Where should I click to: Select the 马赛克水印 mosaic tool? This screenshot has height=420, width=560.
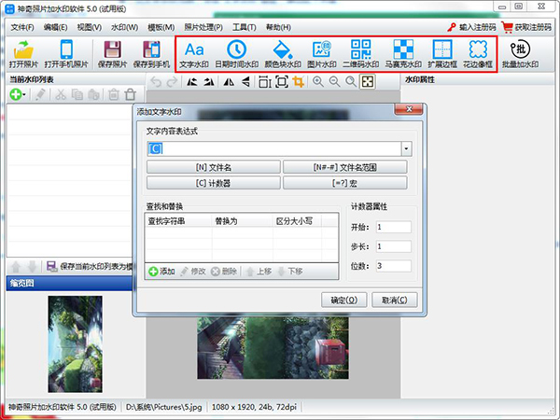[404, 54]
